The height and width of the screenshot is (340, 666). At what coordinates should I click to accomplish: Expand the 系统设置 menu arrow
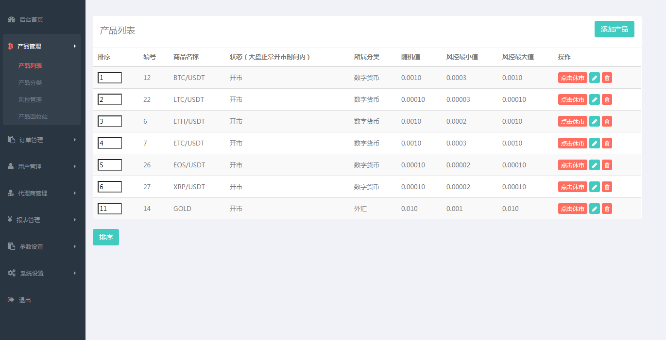click(75, 273)
